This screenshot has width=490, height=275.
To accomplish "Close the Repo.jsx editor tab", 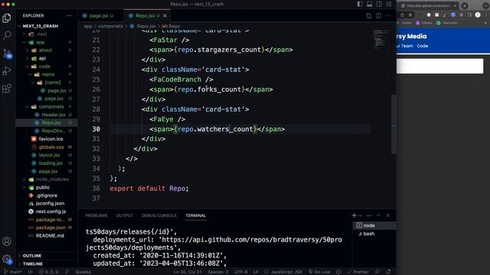I will [x=165, y=15].
